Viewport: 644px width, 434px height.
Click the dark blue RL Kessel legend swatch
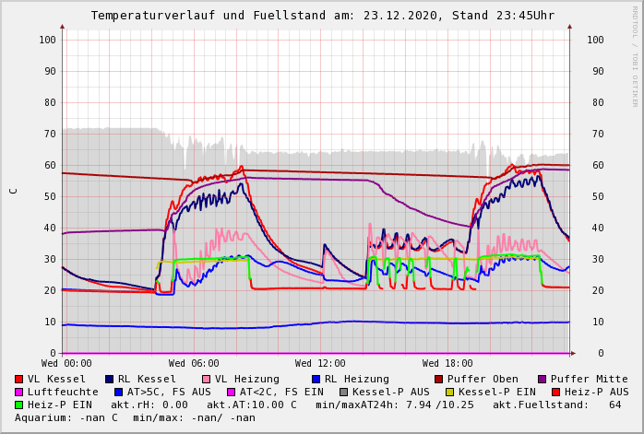(110, 380)
